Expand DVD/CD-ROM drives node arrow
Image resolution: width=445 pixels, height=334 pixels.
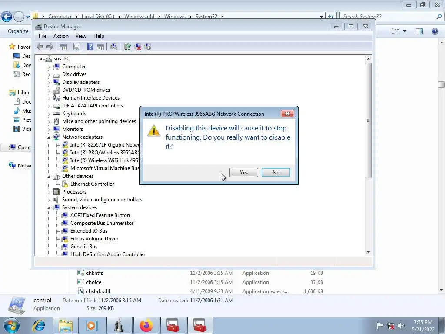click(49, 90)
